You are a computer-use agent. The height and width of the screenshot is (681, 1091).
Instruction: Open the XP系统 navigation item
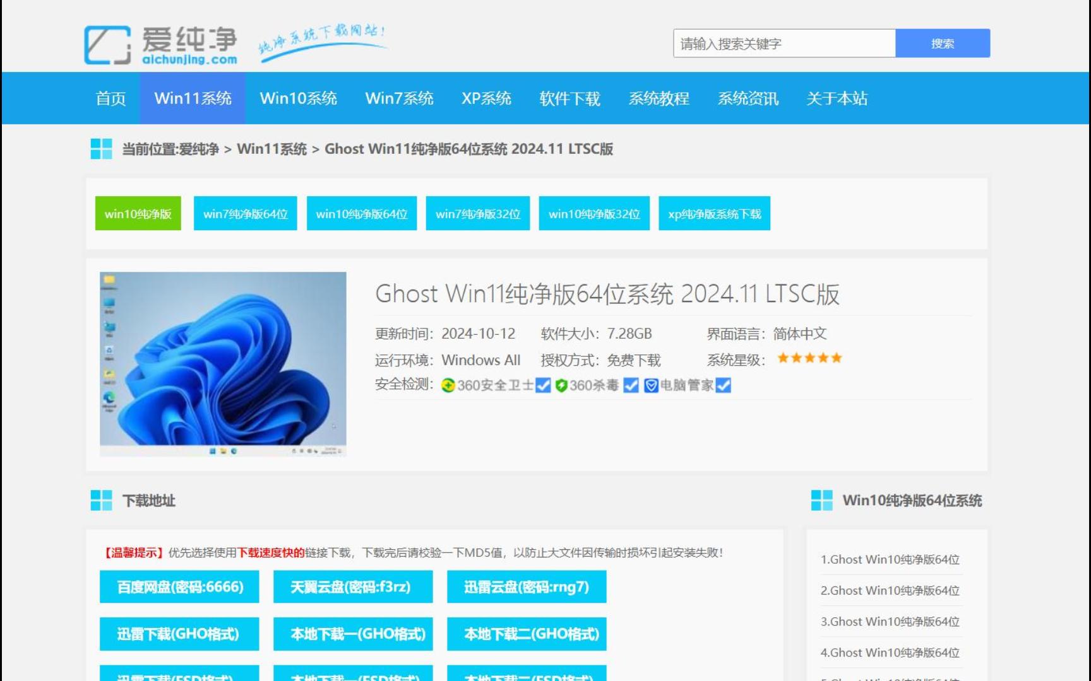coord(486,98)
